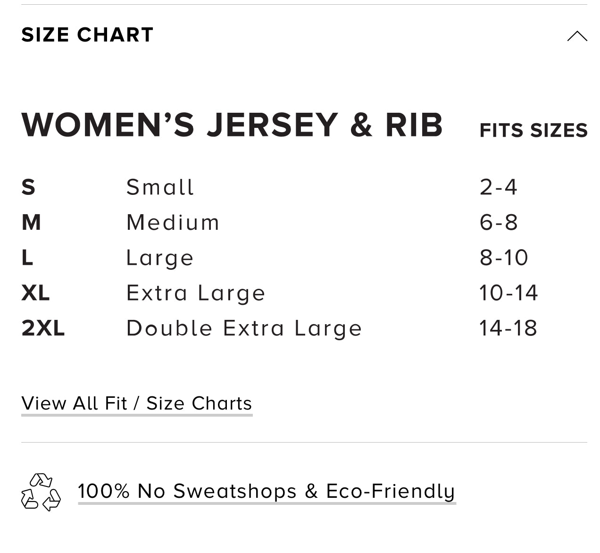
Task: Collapse the Size Chart section chevron
Action: pyautogui.click(x=577, y=36)
